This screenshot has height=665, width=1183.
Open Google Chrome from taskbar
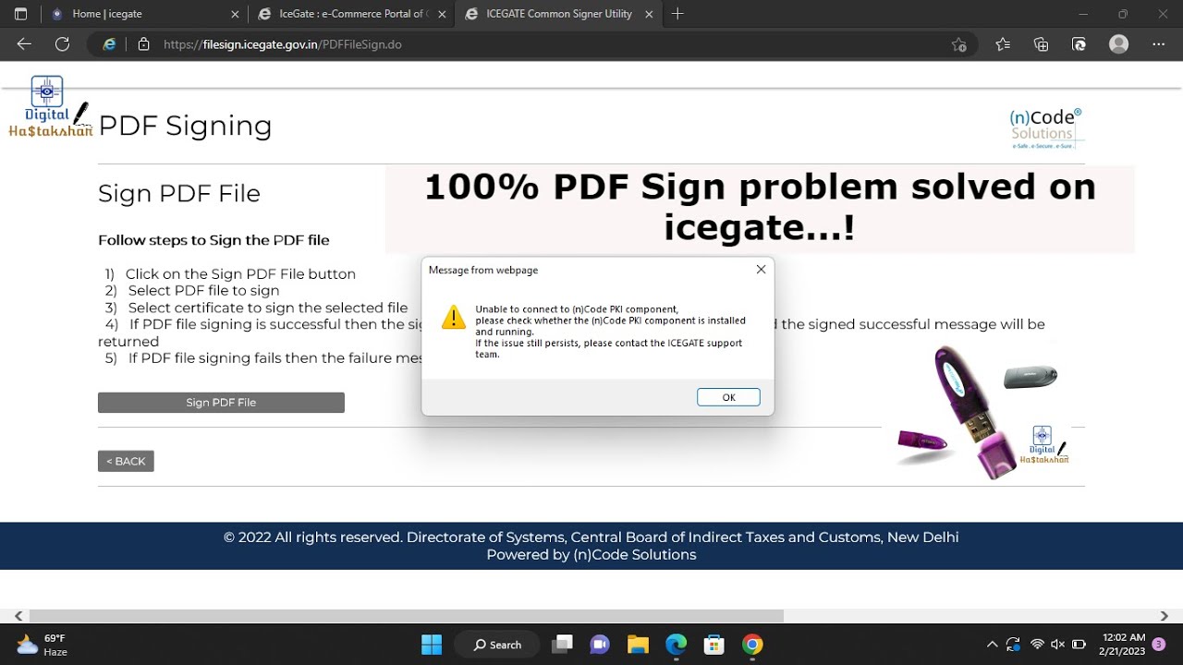coord(752,645)
